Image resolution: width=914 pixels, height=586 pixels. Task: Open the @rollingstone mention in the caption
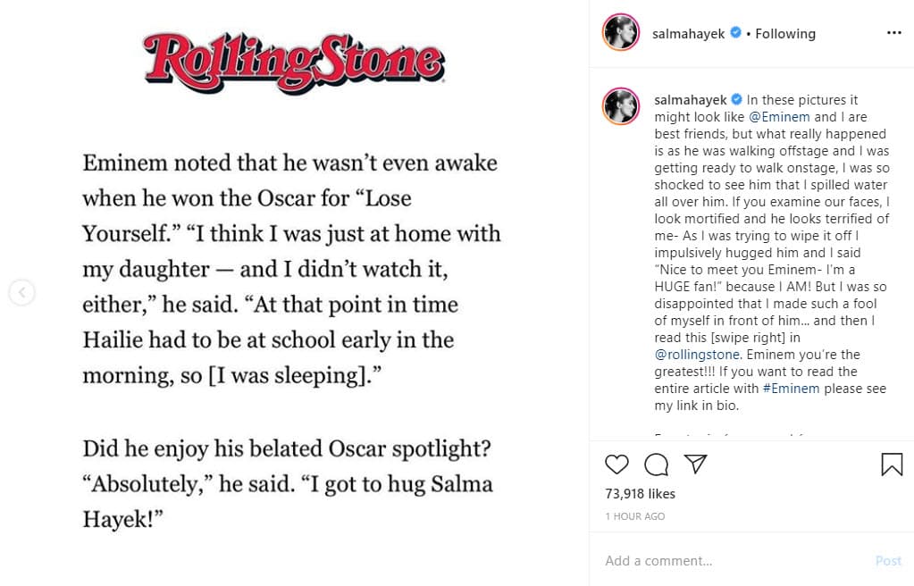pos(697,355)
